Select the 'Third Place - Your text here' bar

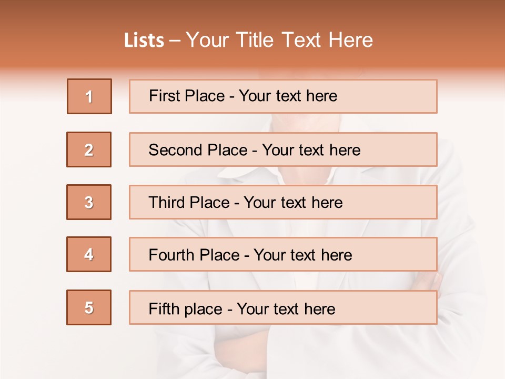(283, 202)
